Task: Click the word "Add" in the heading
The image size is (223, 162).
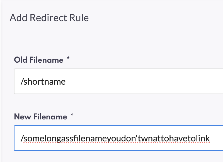Action: [x=18, y=18]
